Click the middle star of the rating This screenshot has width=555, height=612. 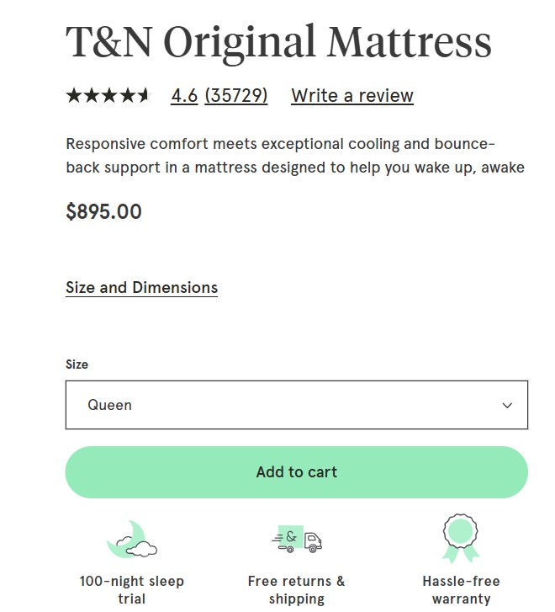click(108, 96)
